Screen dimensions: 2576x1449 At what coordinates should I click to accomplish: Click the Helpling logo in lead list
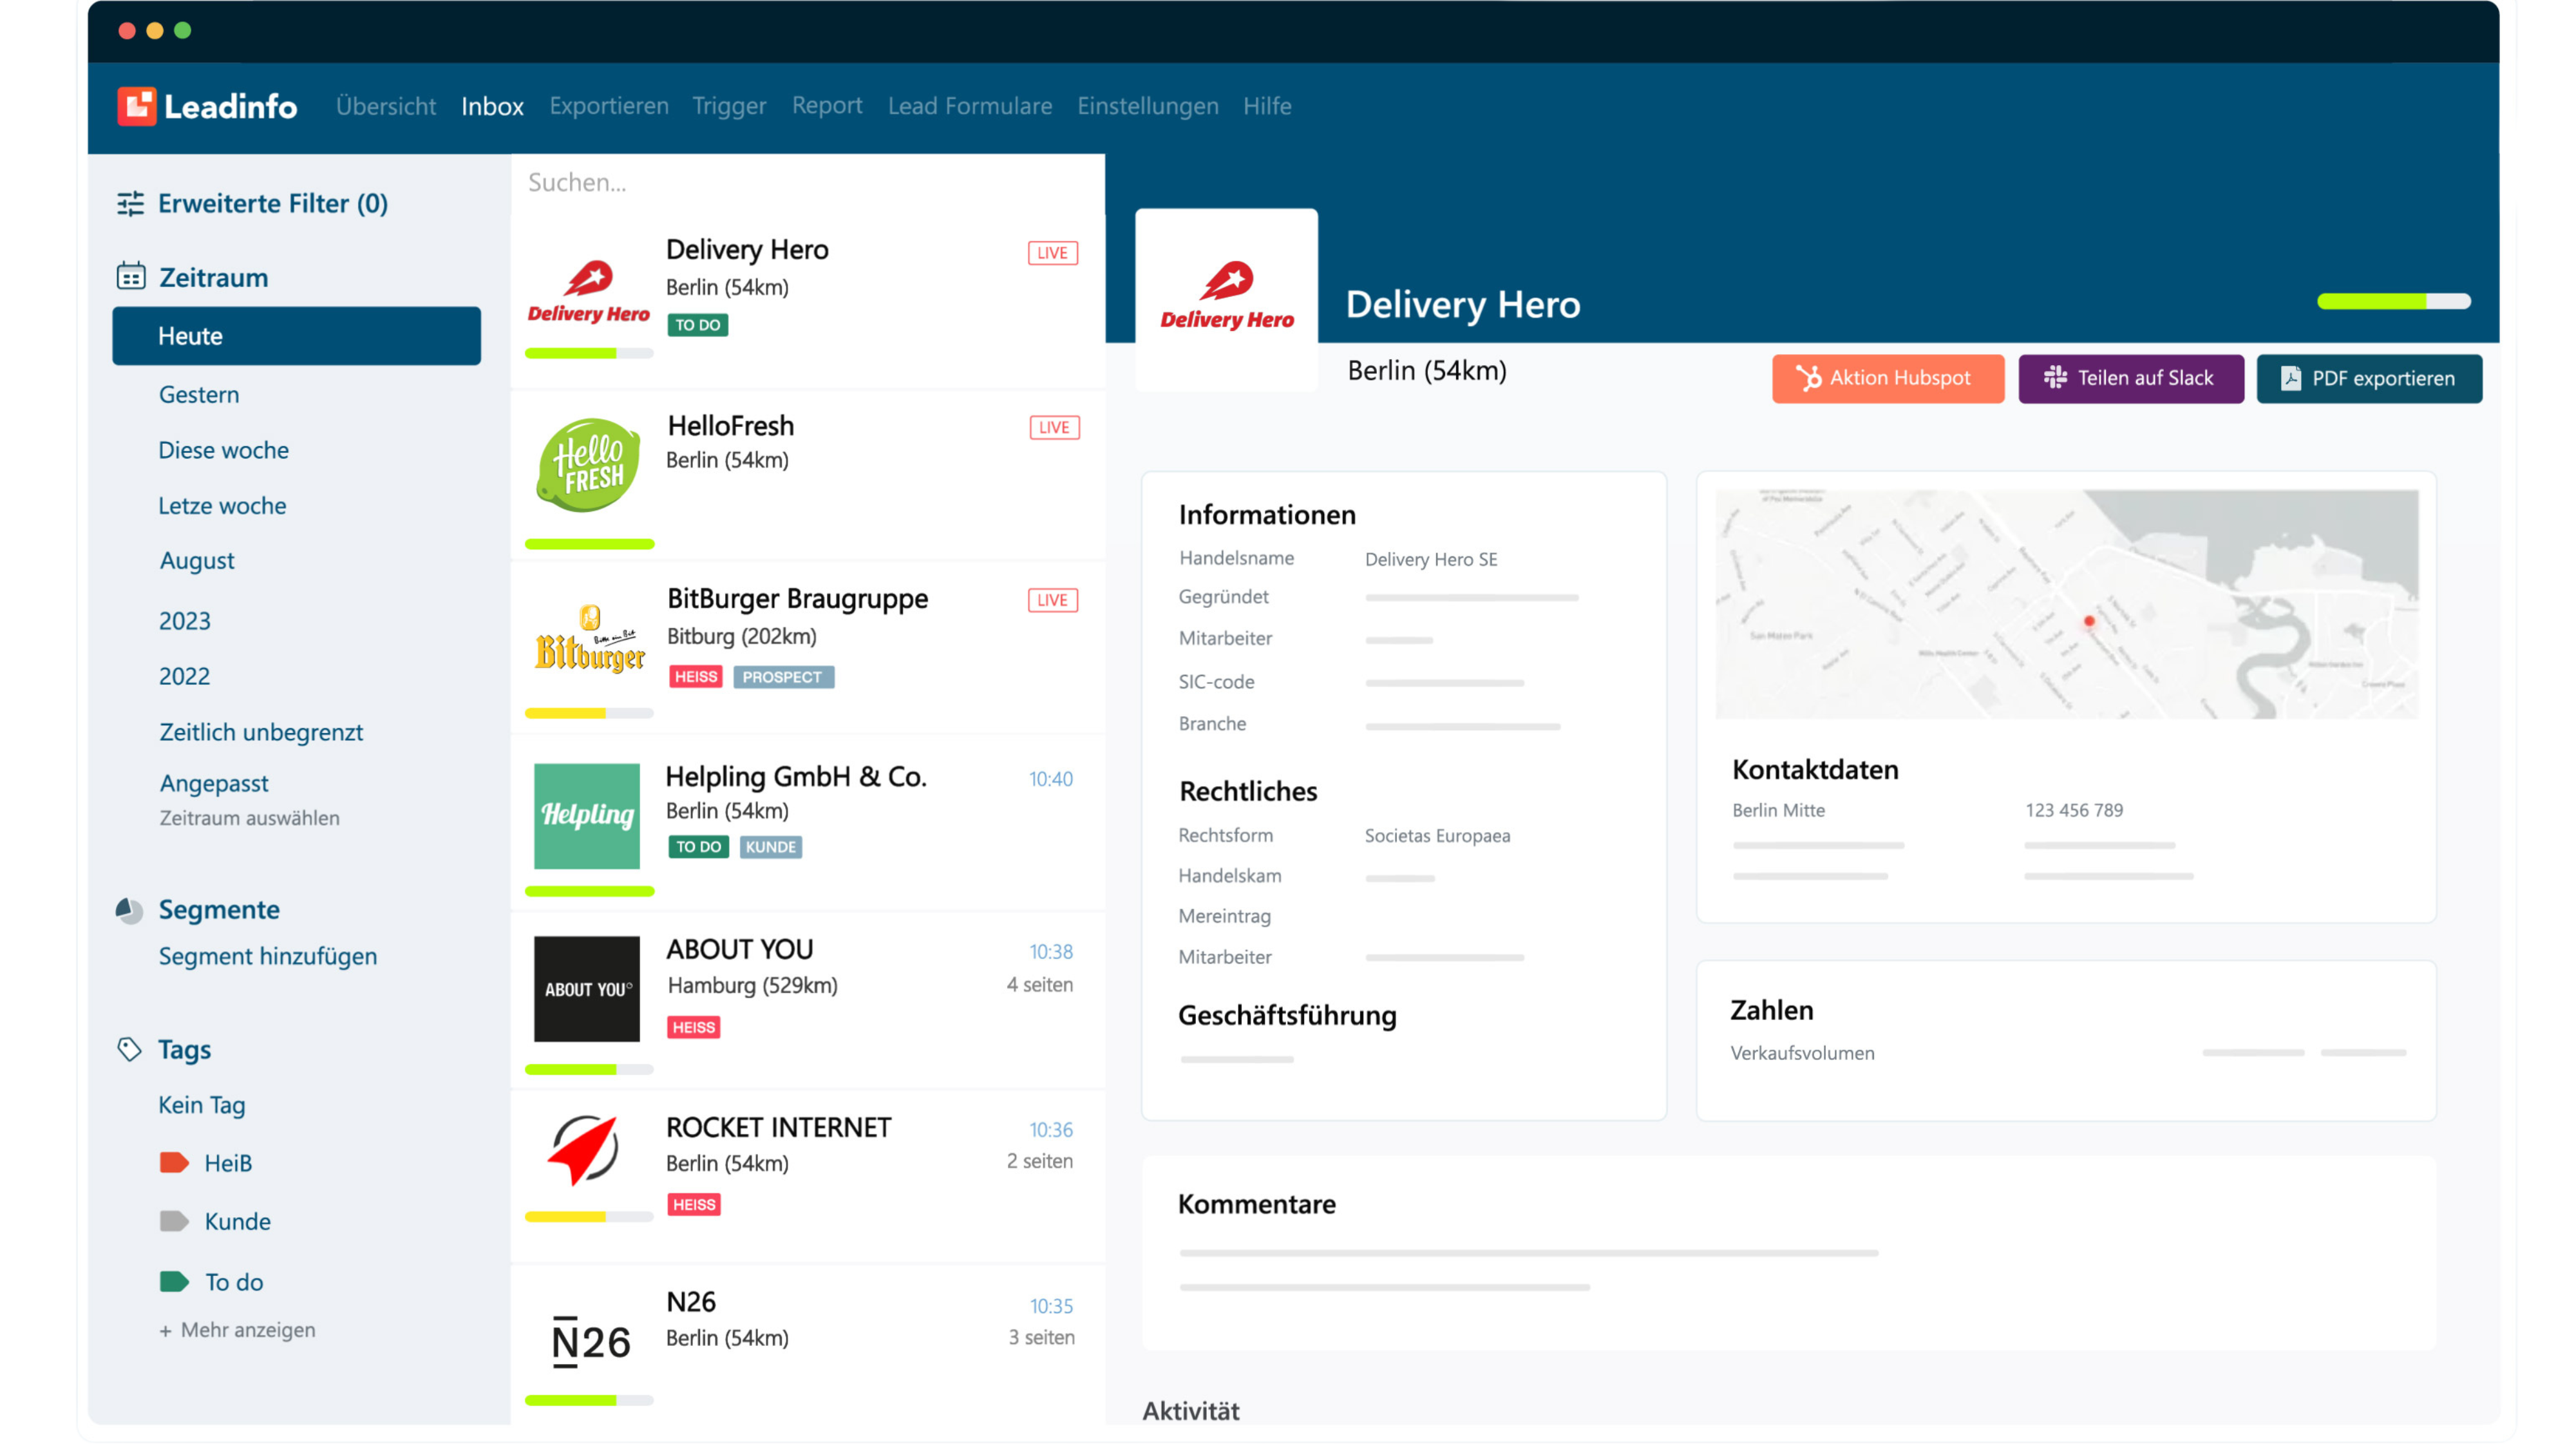pyautogui.click(x=587, y=816)
